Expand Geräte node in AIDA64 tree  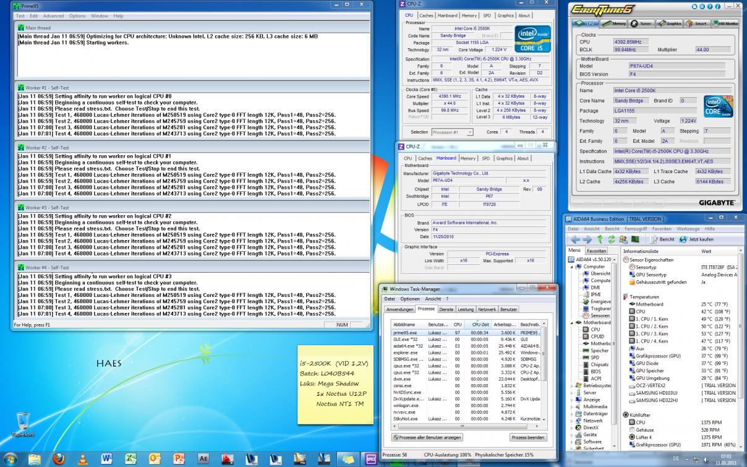pos(571,434)
